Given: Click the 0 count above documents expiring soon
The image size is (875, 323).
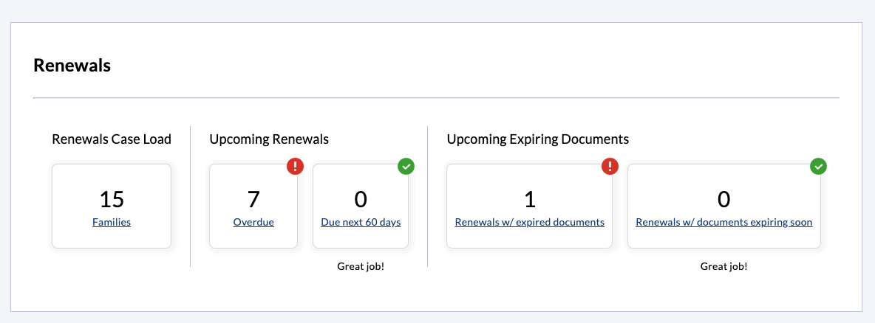Looking at the screenshot, I should (724, 199).
